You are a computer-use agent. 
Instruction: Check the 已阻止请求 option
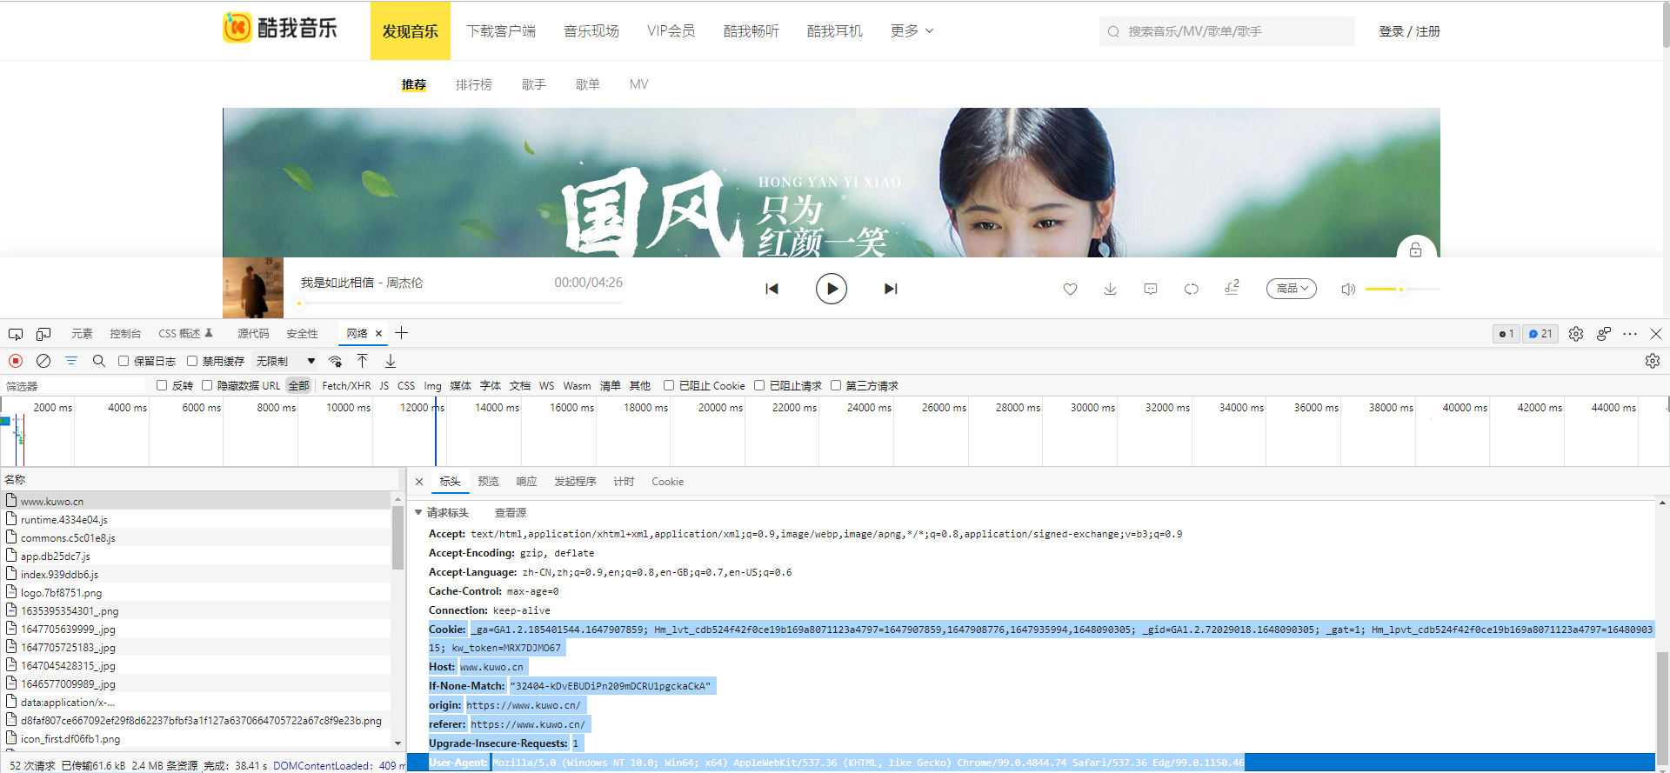(x=759, y=385)
